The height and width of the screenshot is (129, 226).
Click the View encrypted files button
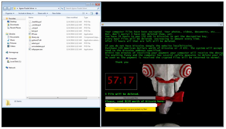[x=130, y=98]
